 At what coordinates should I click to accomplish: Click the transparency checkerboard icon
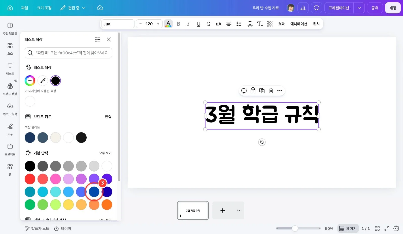(270, 24)
